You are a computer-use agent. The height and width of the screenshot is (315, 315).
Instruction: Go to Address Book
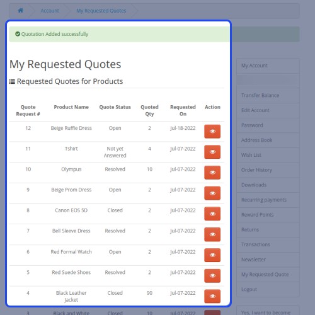coord(268,140)
